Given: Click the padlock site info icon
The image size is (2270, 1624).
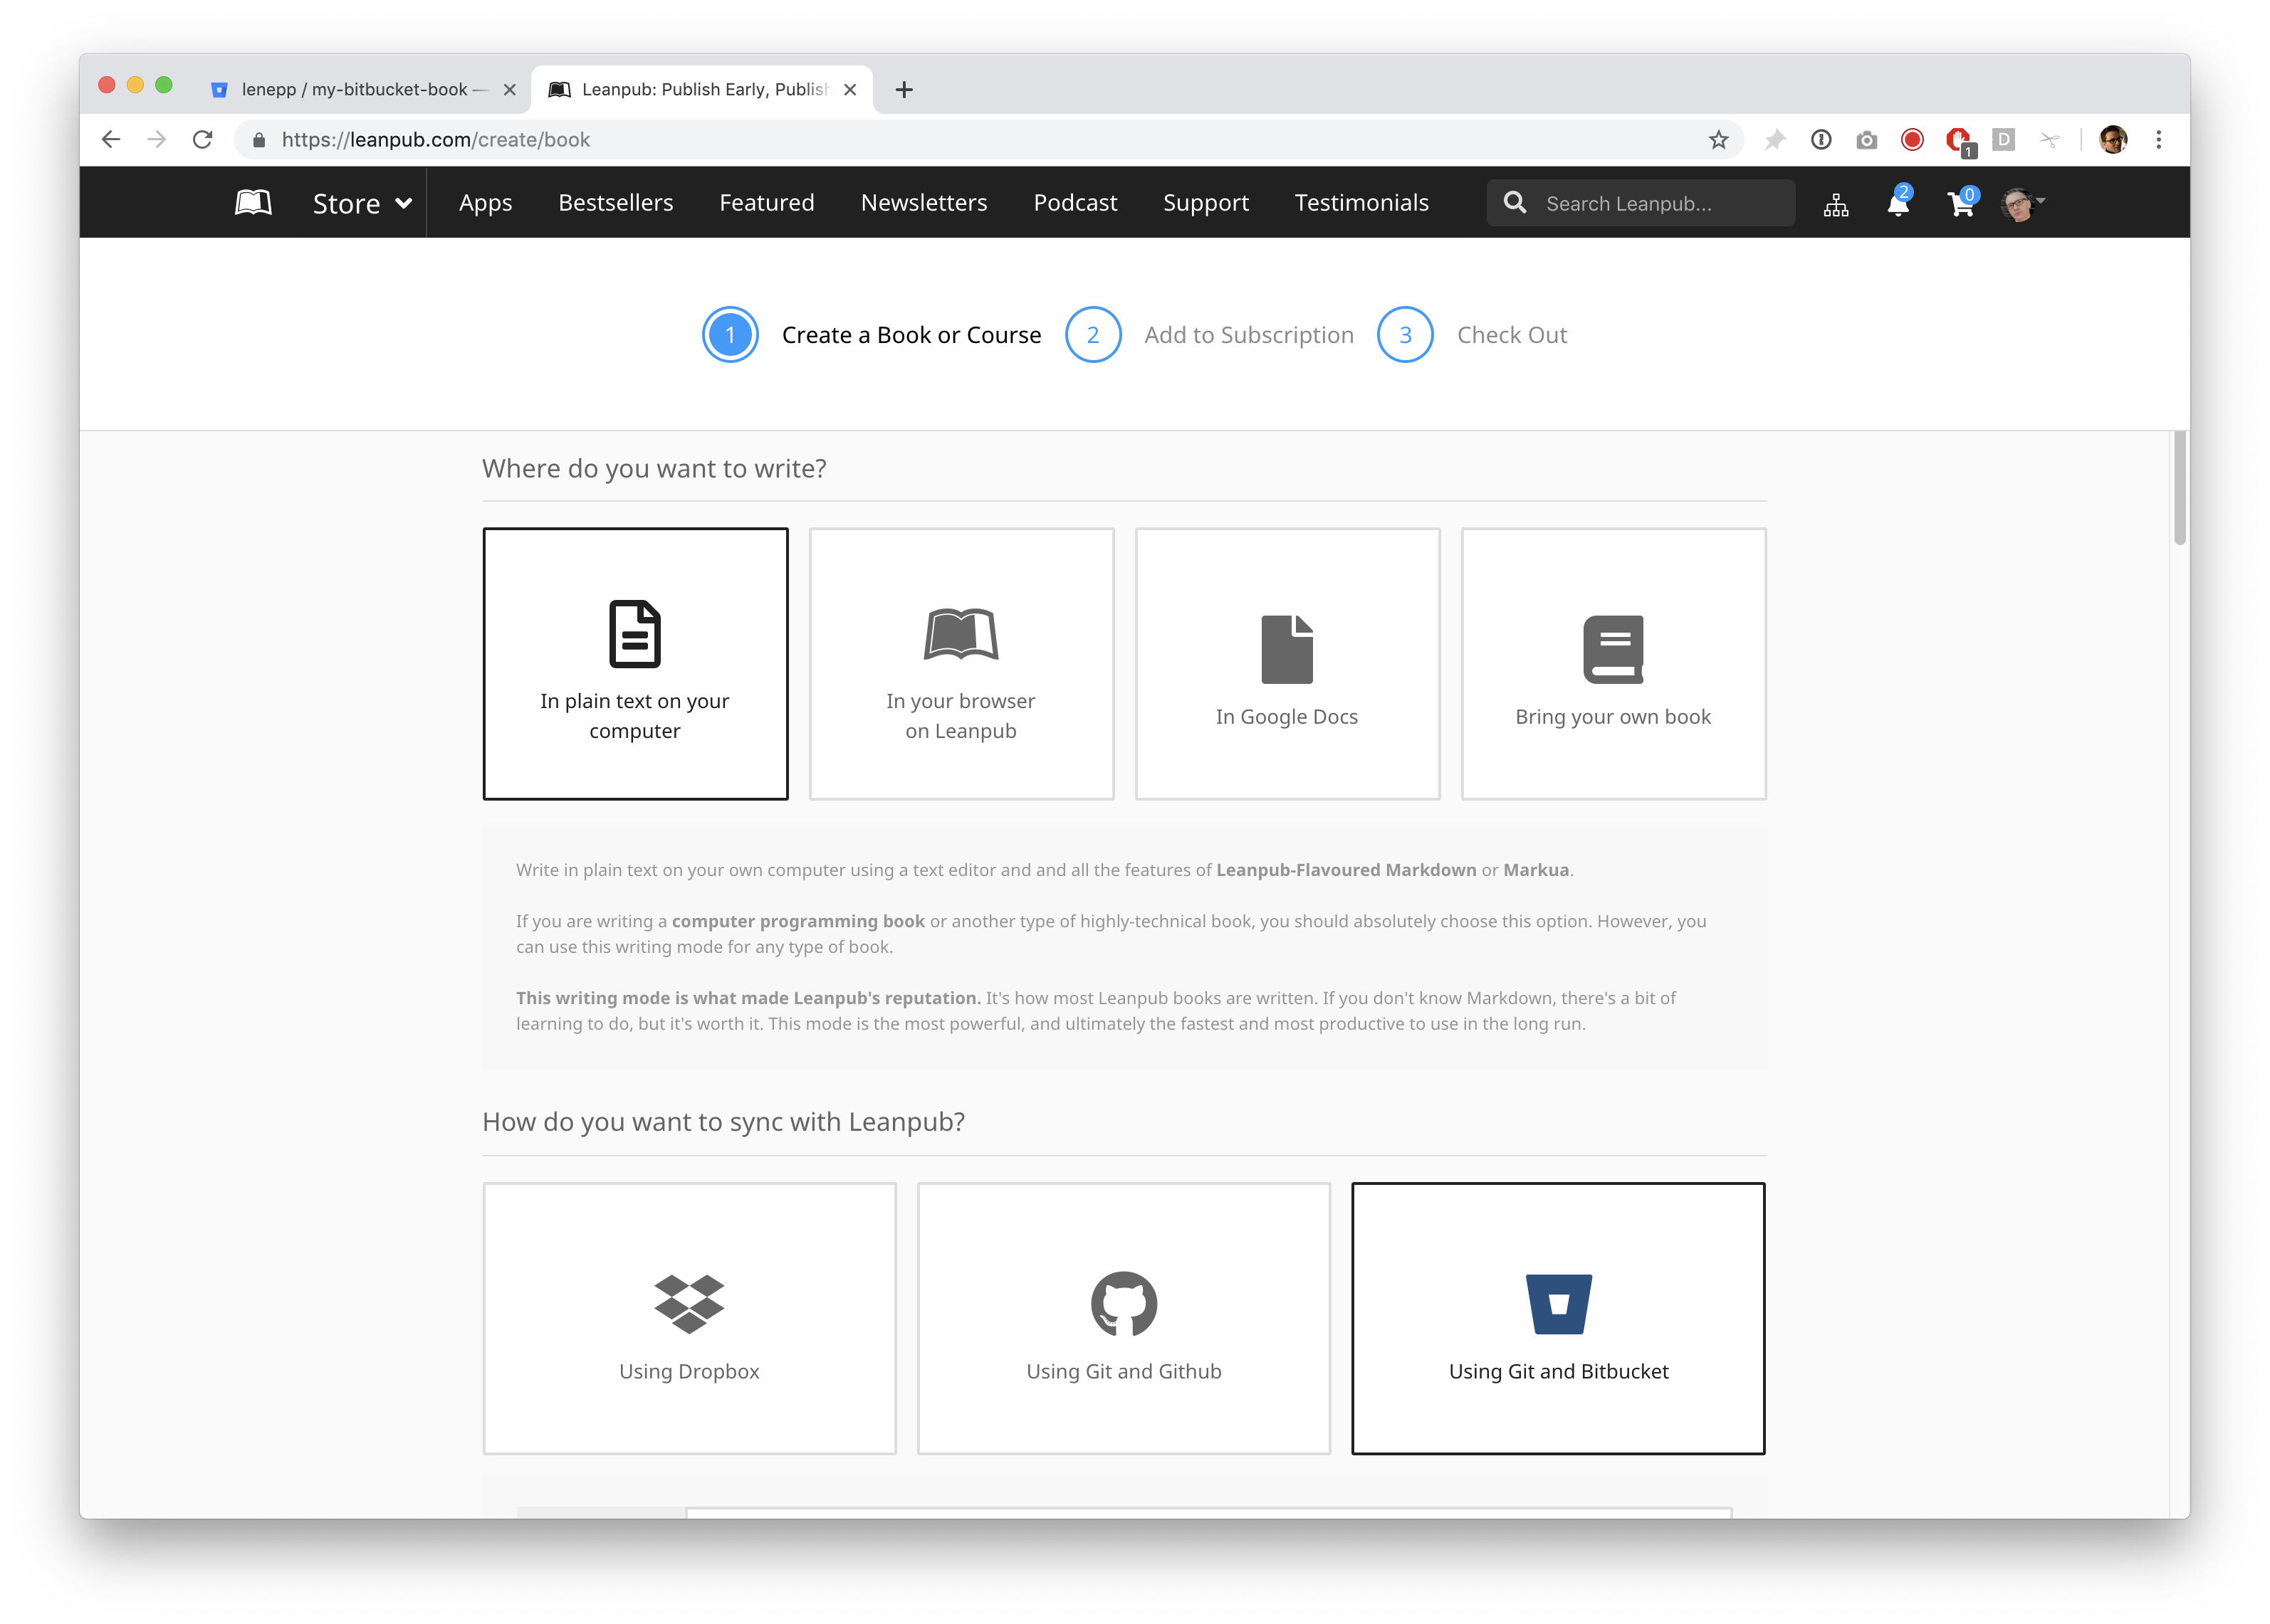Looking at the screenshot, I should click(x=258, y=140).
